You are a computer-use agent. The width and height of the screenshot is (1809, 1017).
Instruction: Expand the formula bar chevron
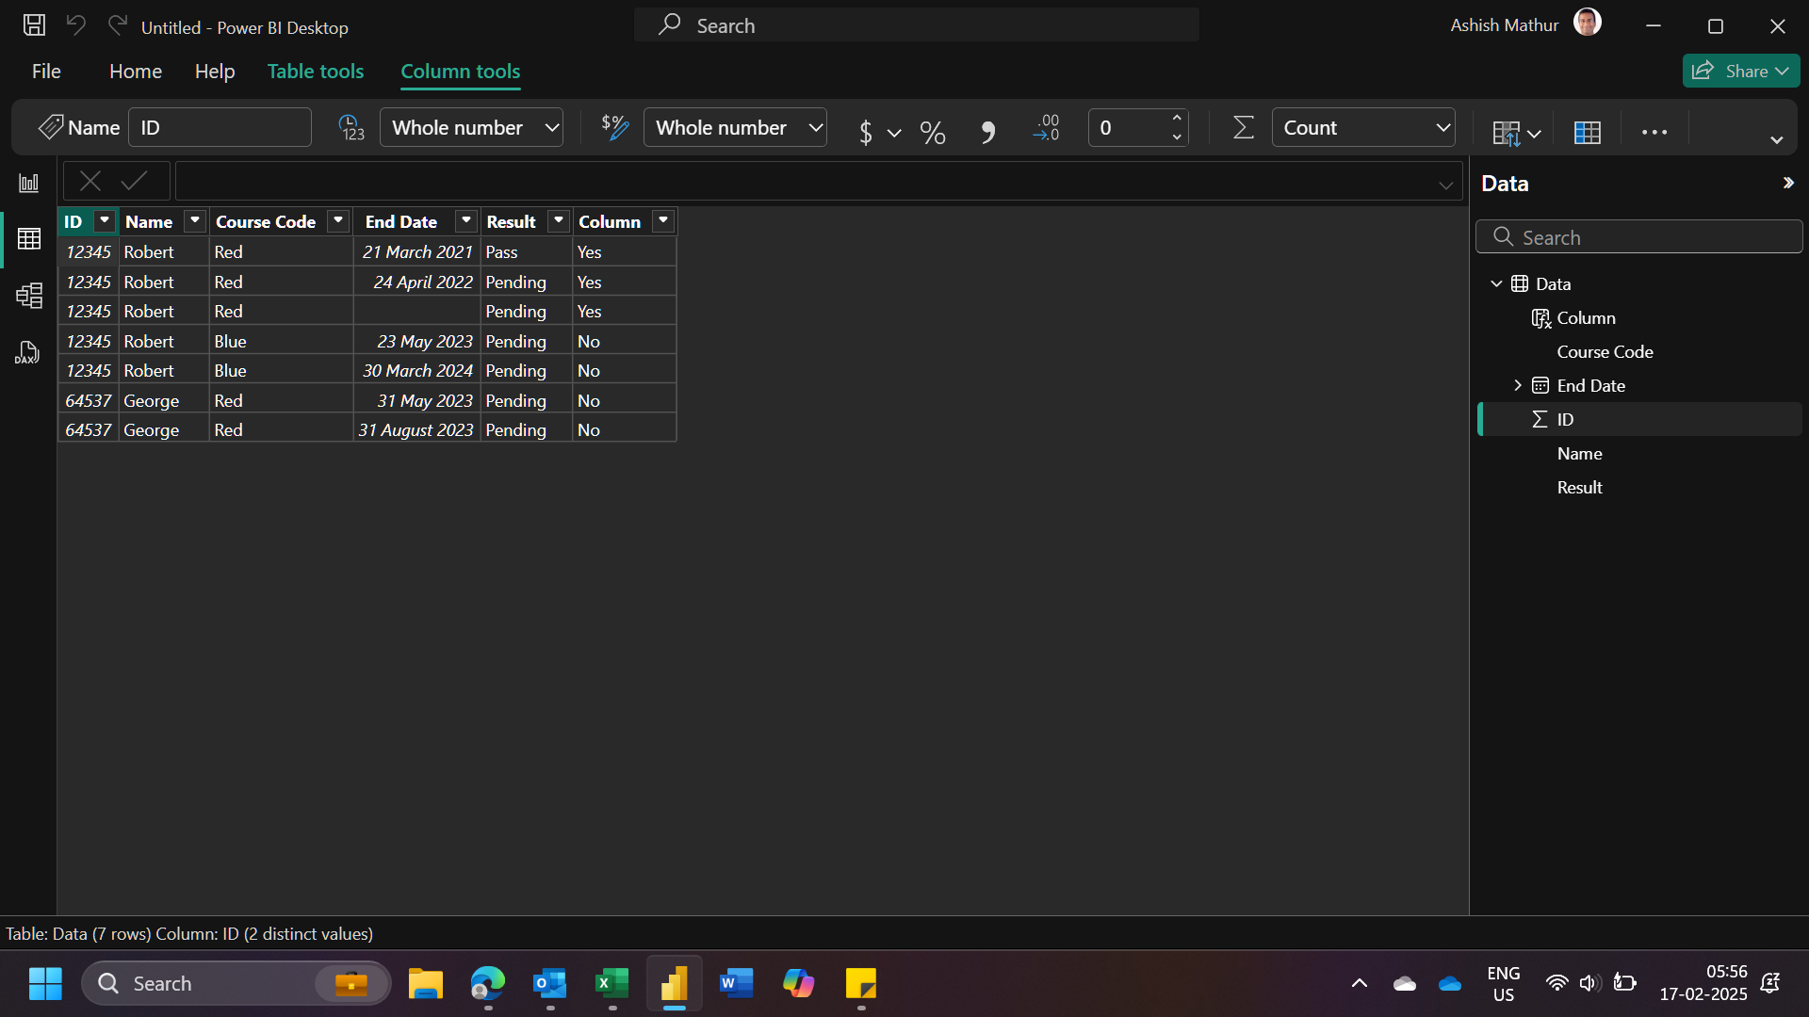(x=1445, y=186)
